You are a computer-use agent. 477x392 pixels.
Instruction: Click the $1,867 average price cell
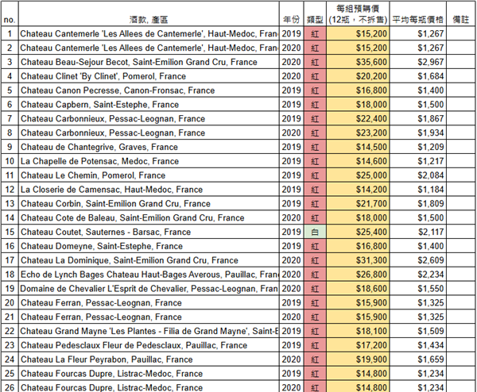(418, 119)
